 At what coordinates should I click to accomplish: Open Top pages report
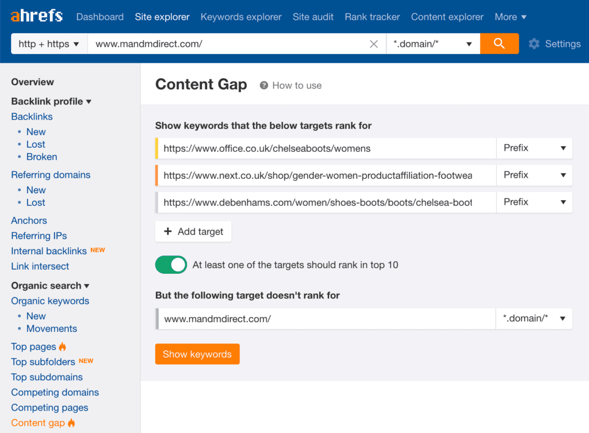[x=33, y=347]
